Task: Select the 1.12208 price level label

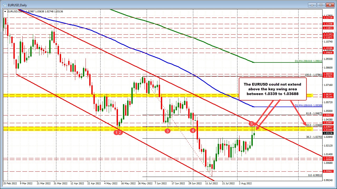Action: 328,24
